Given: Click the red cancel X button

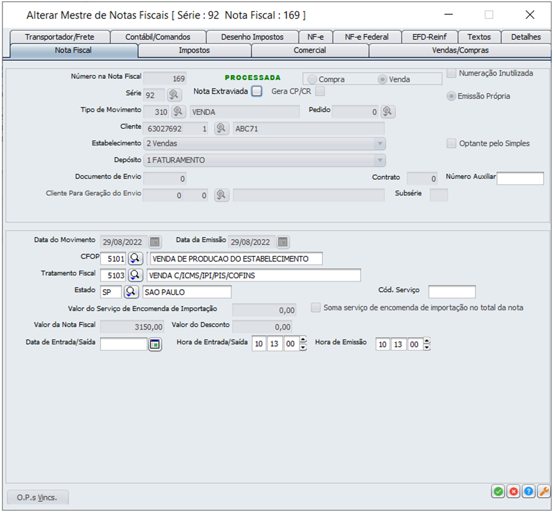Looking at the screenshot, I should coord(514,491).
